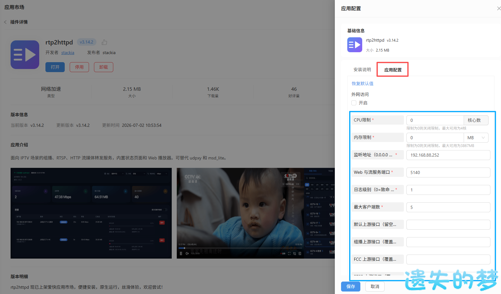Click the 保存 button
Image resolution: width=501 pixels, height=294 pixels.
click(x=351, y=287)
